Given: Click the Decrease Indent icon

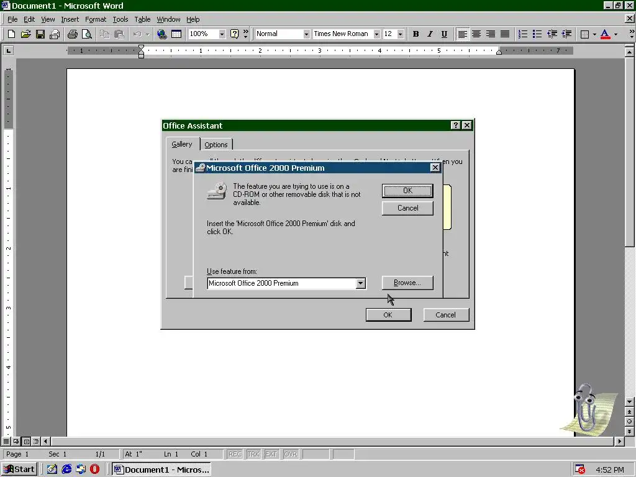Looking at the screenshot, I should pos(552,34).
